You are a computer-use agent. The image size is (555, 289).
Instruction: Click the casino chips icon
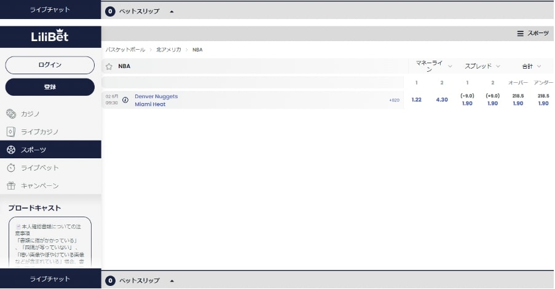coord(11,114)
